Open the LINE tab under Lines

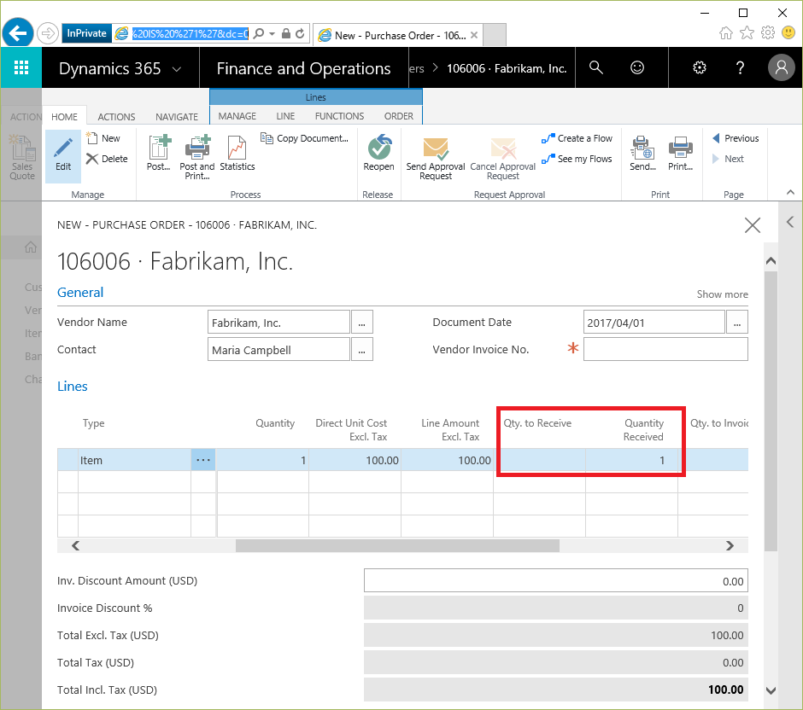[285, 116]
